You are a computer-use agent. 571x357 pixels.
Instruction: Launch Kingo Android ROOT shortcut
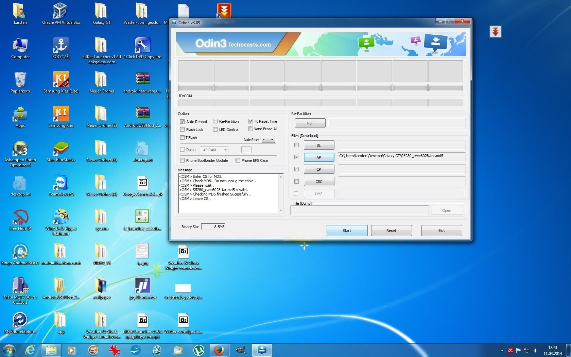[20, 254]
